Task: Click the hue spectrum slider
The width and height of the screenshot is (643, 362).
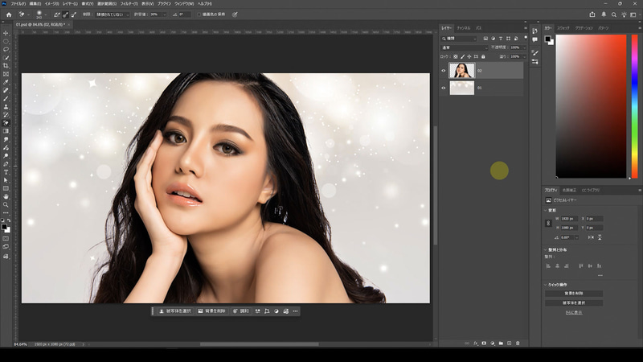Action: click(x=634, y=106)
